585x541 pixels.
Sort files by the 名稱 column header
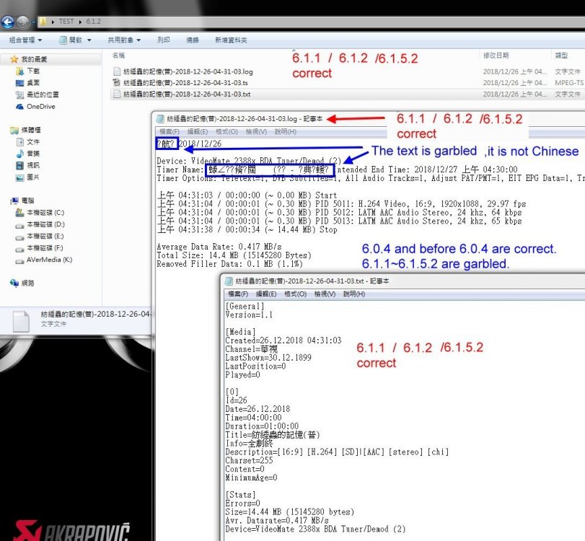click(118, 56)
